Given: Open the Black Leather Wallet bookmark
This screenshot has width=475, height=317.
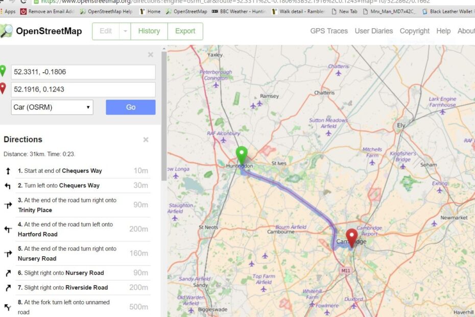Looking at the screenshot, I should tap(447, 12).
